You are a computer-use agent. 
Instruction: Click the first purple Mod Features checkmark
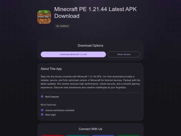pyautogui.click(x=42, y=96)
